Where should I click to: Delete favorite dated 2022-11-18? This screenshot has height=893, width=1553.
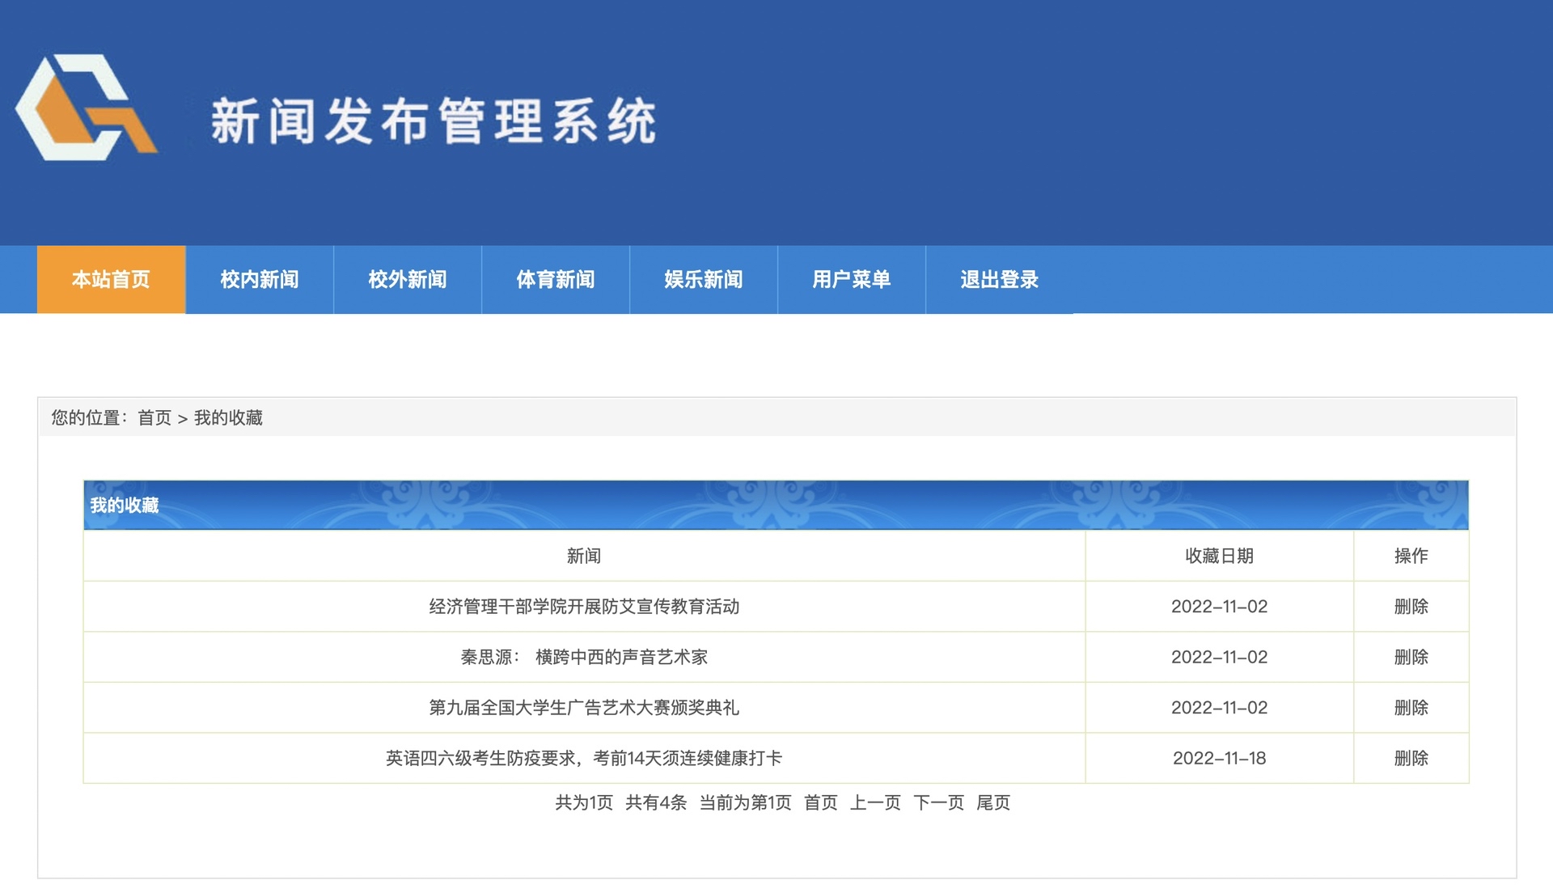[1411, 759]
